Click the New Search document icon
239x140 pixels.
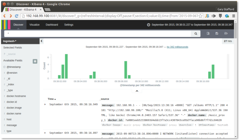208,34
